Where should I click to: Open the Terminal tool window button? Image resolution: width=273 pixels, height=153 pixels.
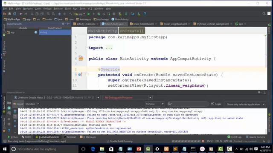coord(70,137)
